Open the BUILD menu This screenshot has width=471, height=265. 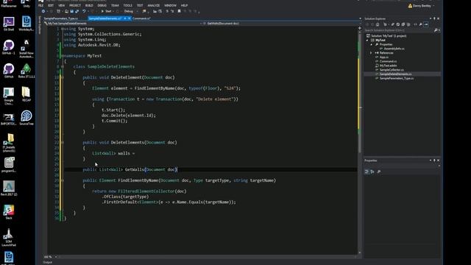pyautogui.click(x=89, y=5)
